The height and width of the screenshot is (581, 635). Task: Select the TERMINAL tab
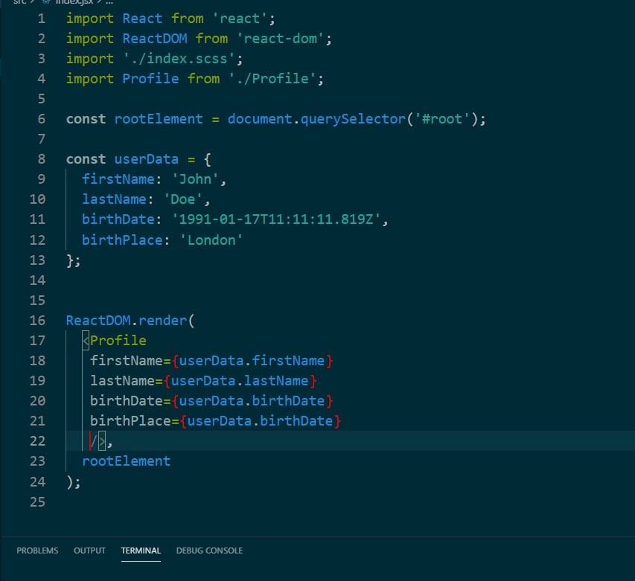(x=141, y=550)
